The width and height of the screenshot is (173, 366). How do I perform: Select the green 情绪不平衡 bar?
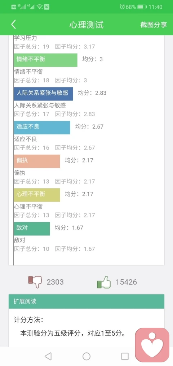pos(45,60)
